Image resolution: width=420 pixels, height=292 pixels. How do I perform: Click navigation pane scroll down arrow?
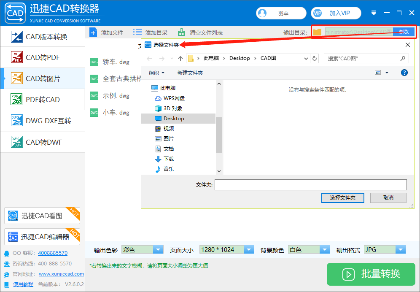coord(219,171)
